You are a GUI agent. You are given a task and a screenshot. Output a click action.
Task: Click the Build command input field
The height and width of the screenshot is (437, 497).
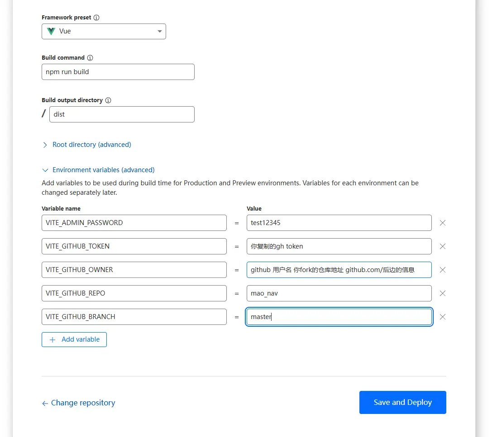tap(118, 72)
